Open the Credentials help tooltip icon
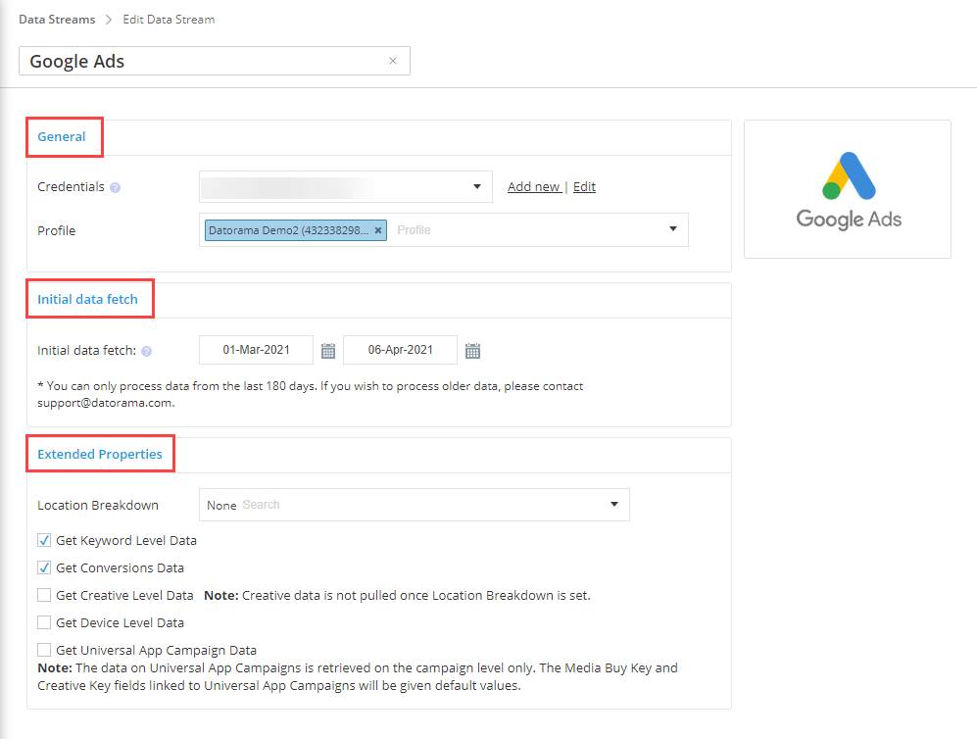 (x=115, y=187)
